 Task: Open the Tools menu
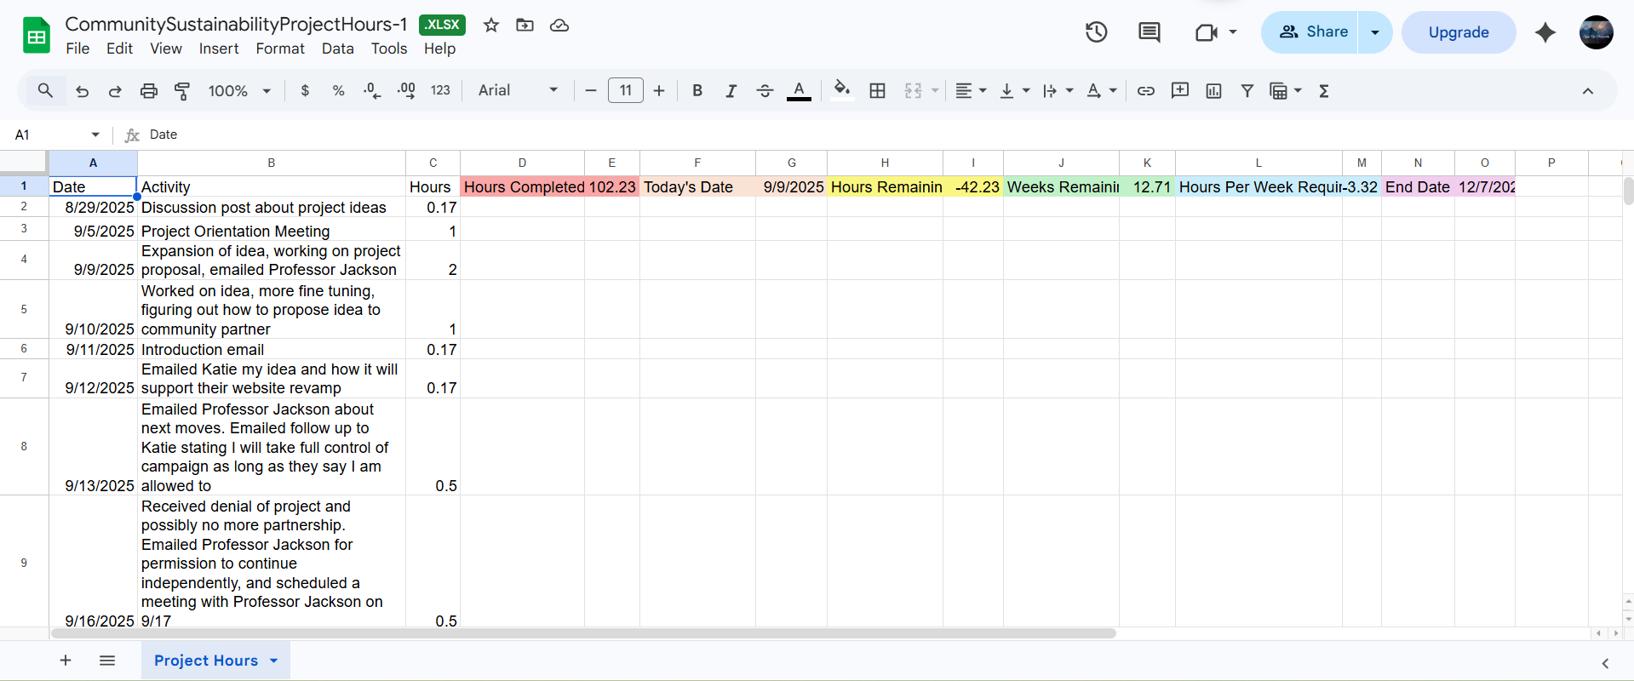(389, 49)
